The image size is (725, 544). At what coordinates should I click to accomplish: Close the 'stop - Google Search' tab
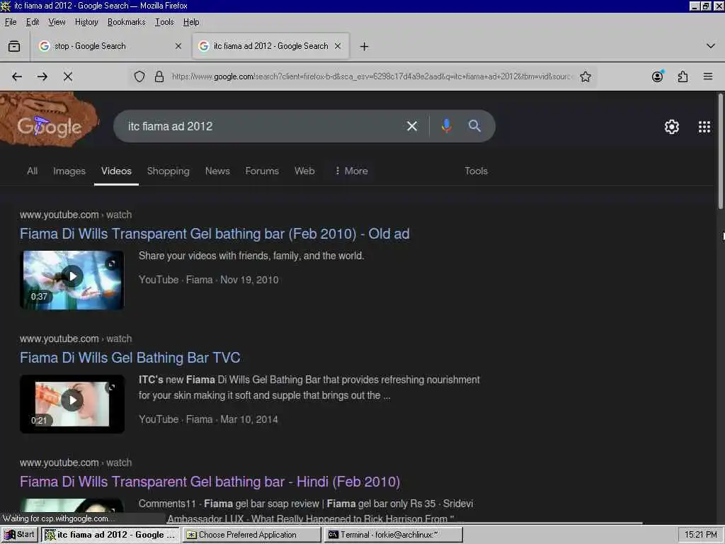[x=178, y=46]
